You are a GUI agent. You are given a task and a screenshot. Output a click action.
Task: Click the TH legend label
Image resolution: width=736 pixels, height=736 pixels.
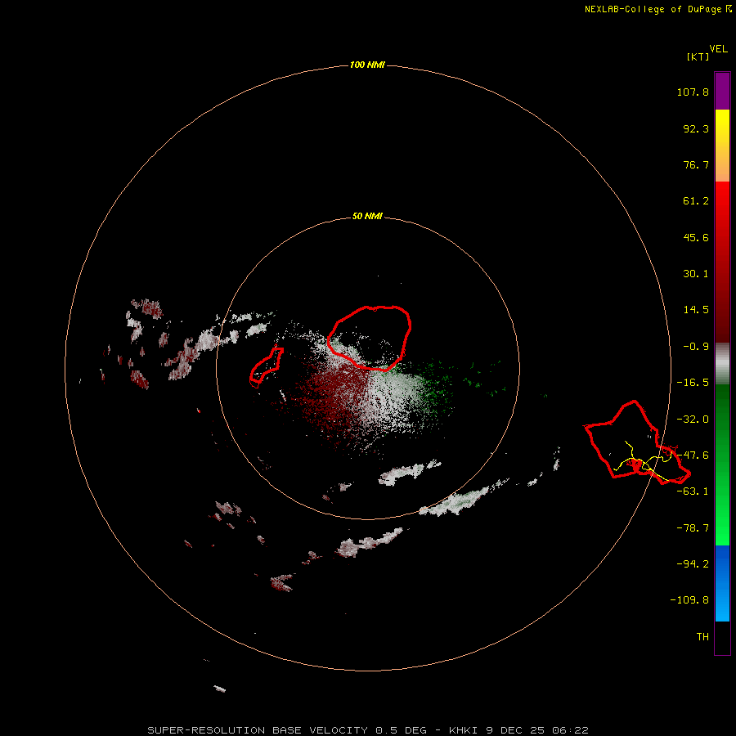[x=702, y=637]
